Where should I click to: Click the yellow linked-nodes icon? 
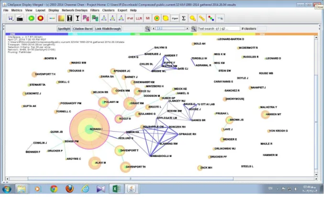(202, 18)
